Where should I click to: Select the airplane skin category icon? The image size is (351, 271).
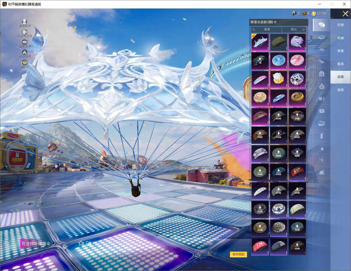coord(322,62)
